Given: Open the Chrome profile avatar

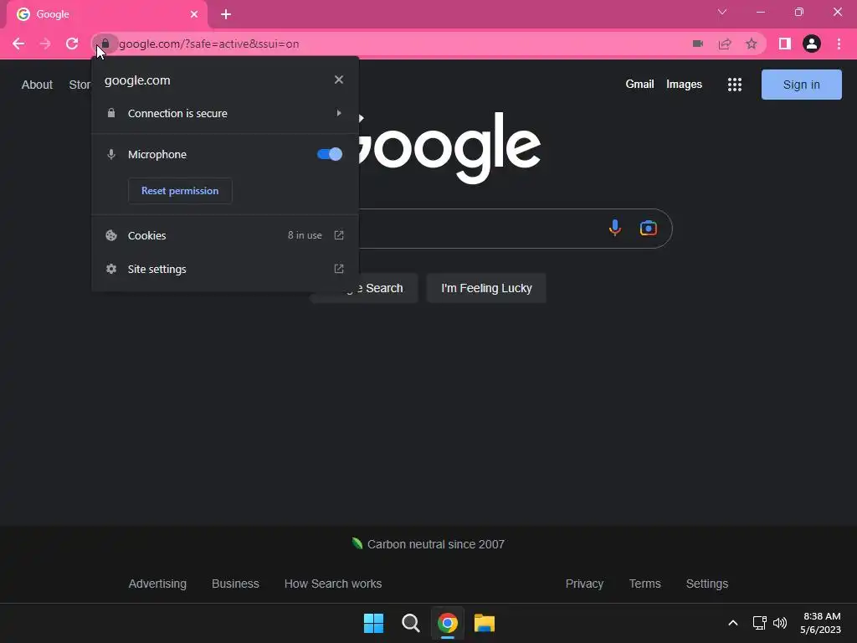Looking at the screenshot, I should coord(812,44).
